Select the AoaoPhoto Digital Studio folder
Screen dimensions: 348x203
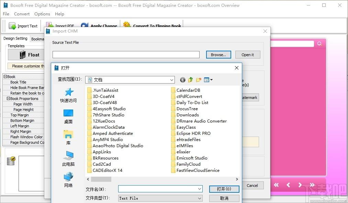(115, 146)
